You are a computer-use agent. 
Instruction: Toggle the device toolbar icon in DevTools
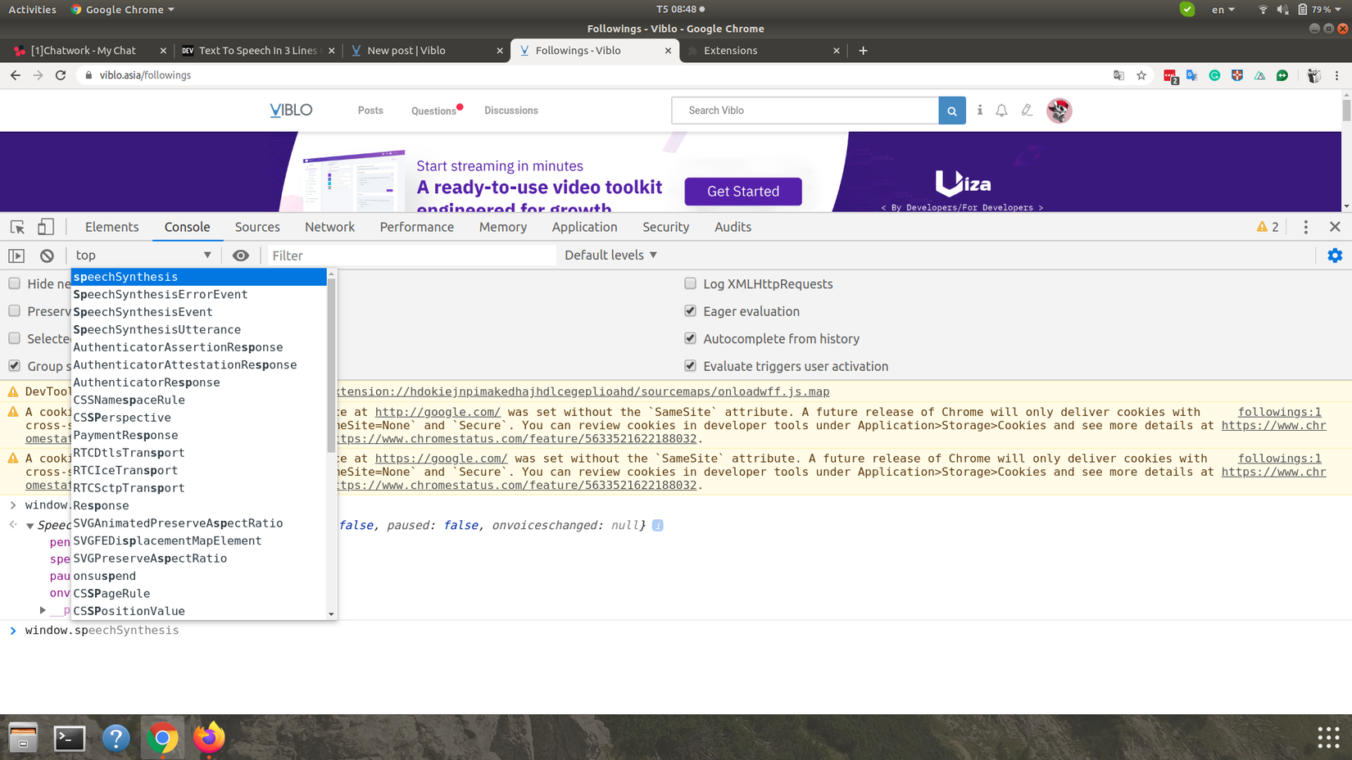tap(46, 227)
